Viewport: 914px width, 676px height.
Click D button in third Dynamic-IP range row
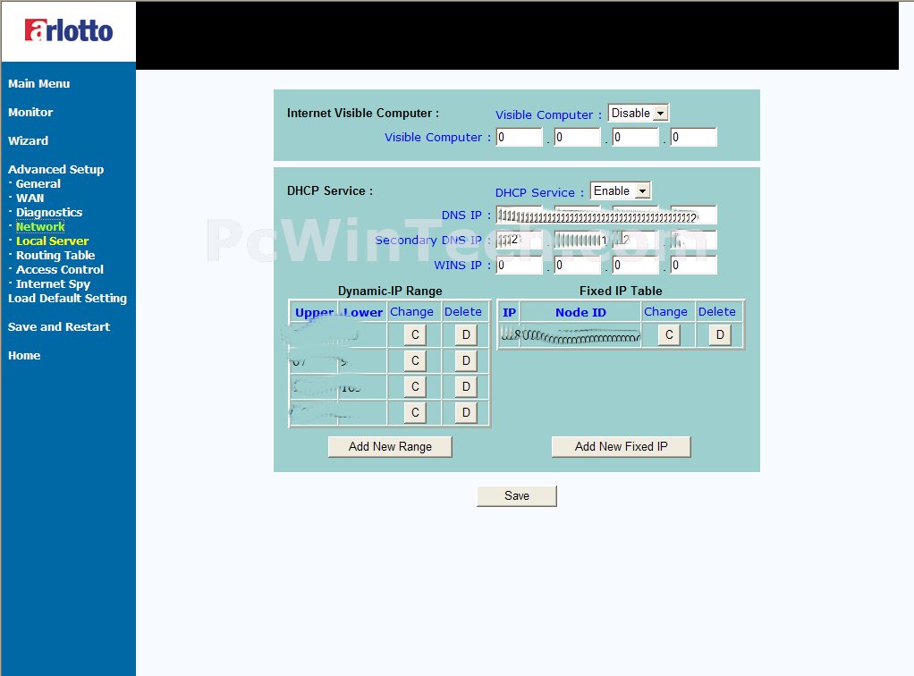[466, 386]
